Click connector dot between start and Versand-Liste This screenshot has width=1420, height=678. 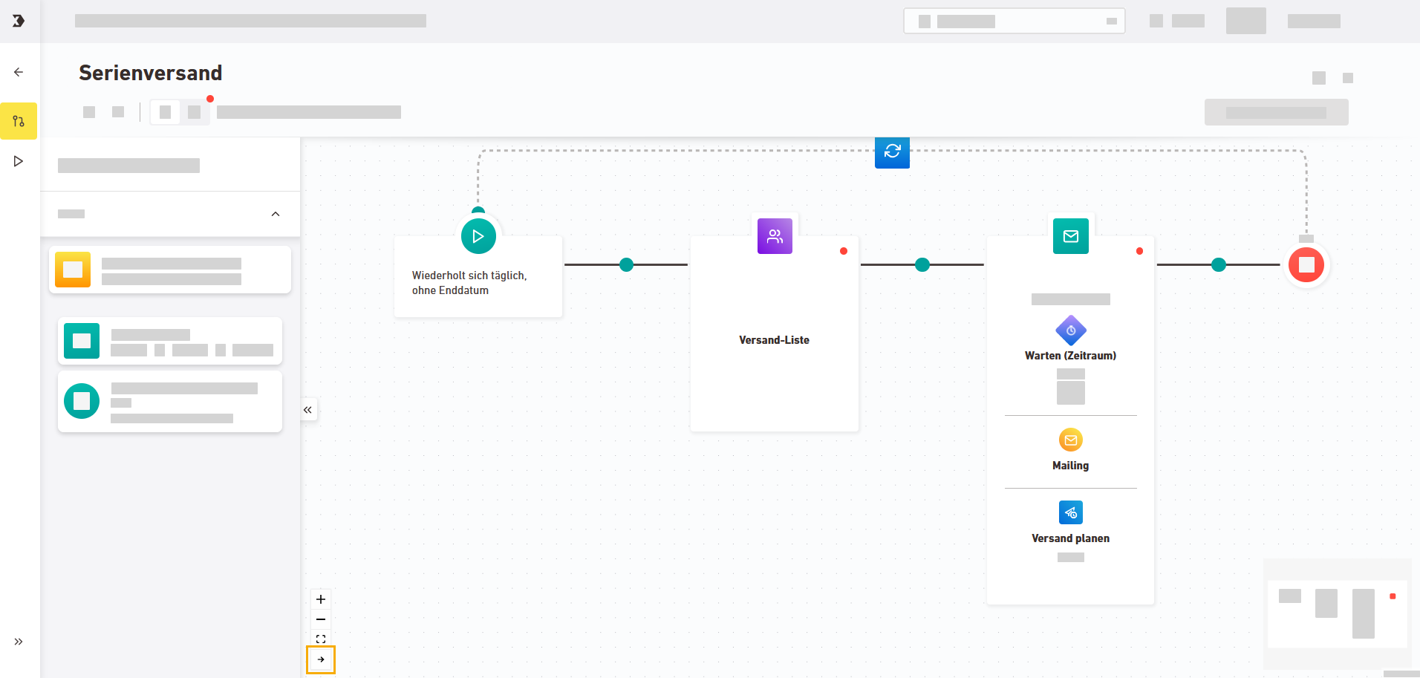[626, 265]
